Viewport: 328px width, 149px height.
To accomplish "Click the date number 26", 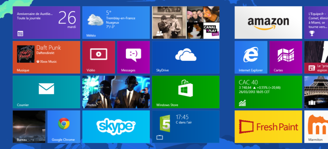I will coord(67,18).
